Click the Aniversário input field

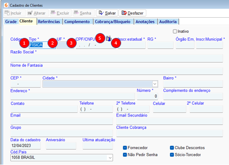point(61,146)
